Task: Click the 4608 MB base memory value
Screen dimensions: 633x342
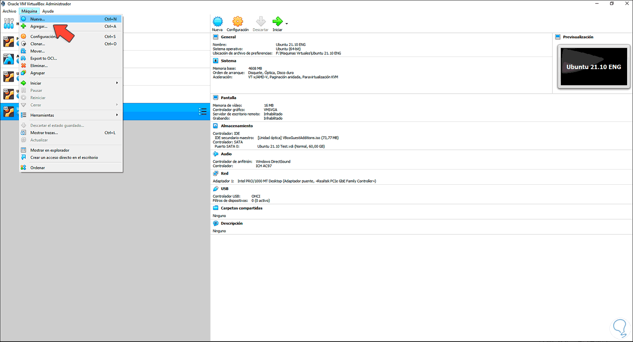Action: [255, 68]
